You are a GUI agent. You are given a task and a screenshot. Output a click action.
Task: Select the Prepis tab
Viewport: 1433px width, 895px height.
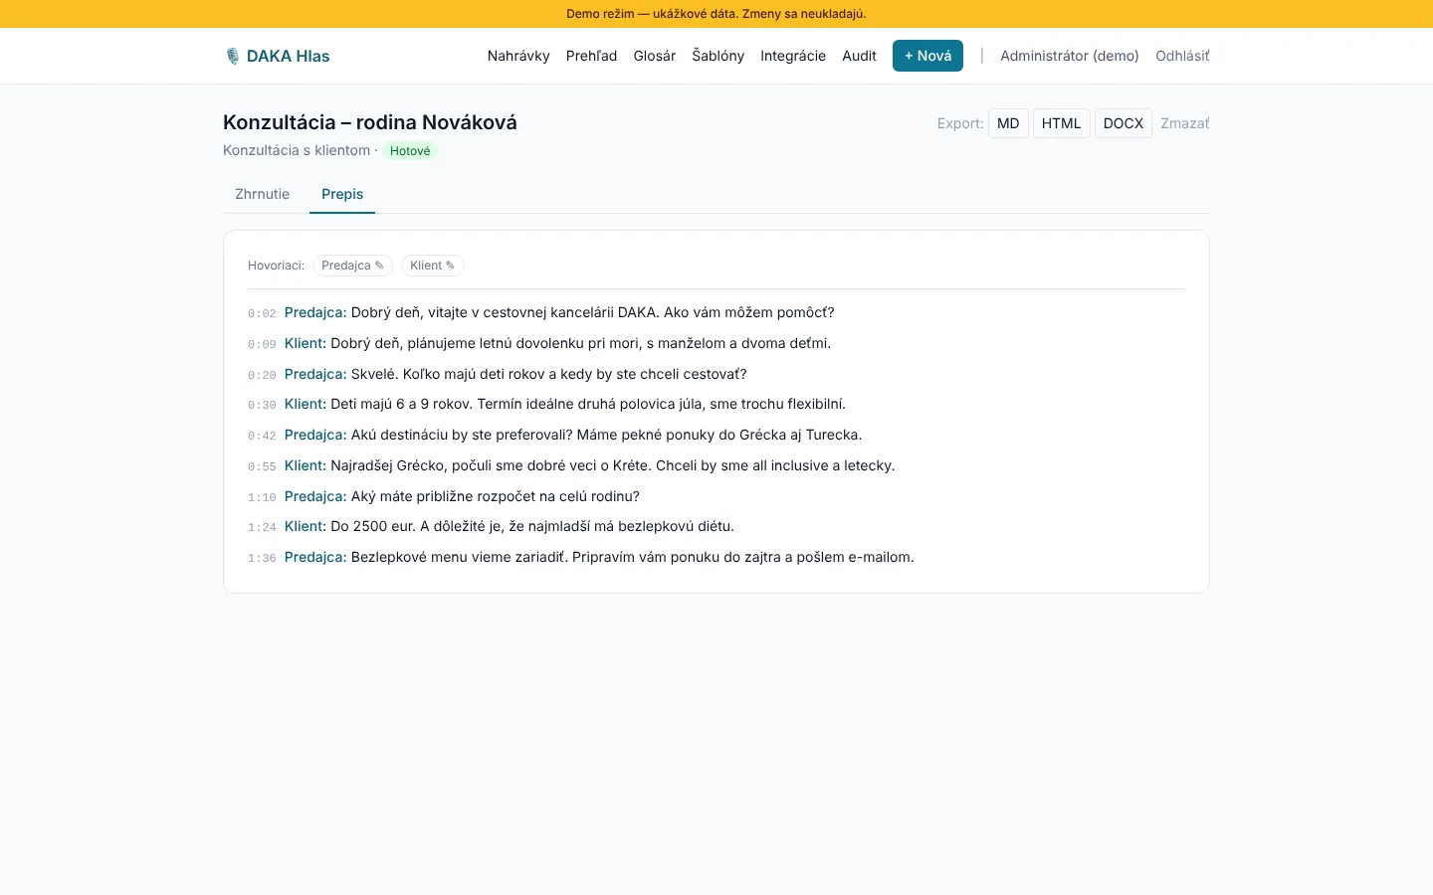click(x=342, y=194)
